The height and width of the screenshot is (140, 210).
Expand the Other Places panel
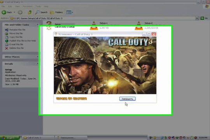click(x=37, y=57)
